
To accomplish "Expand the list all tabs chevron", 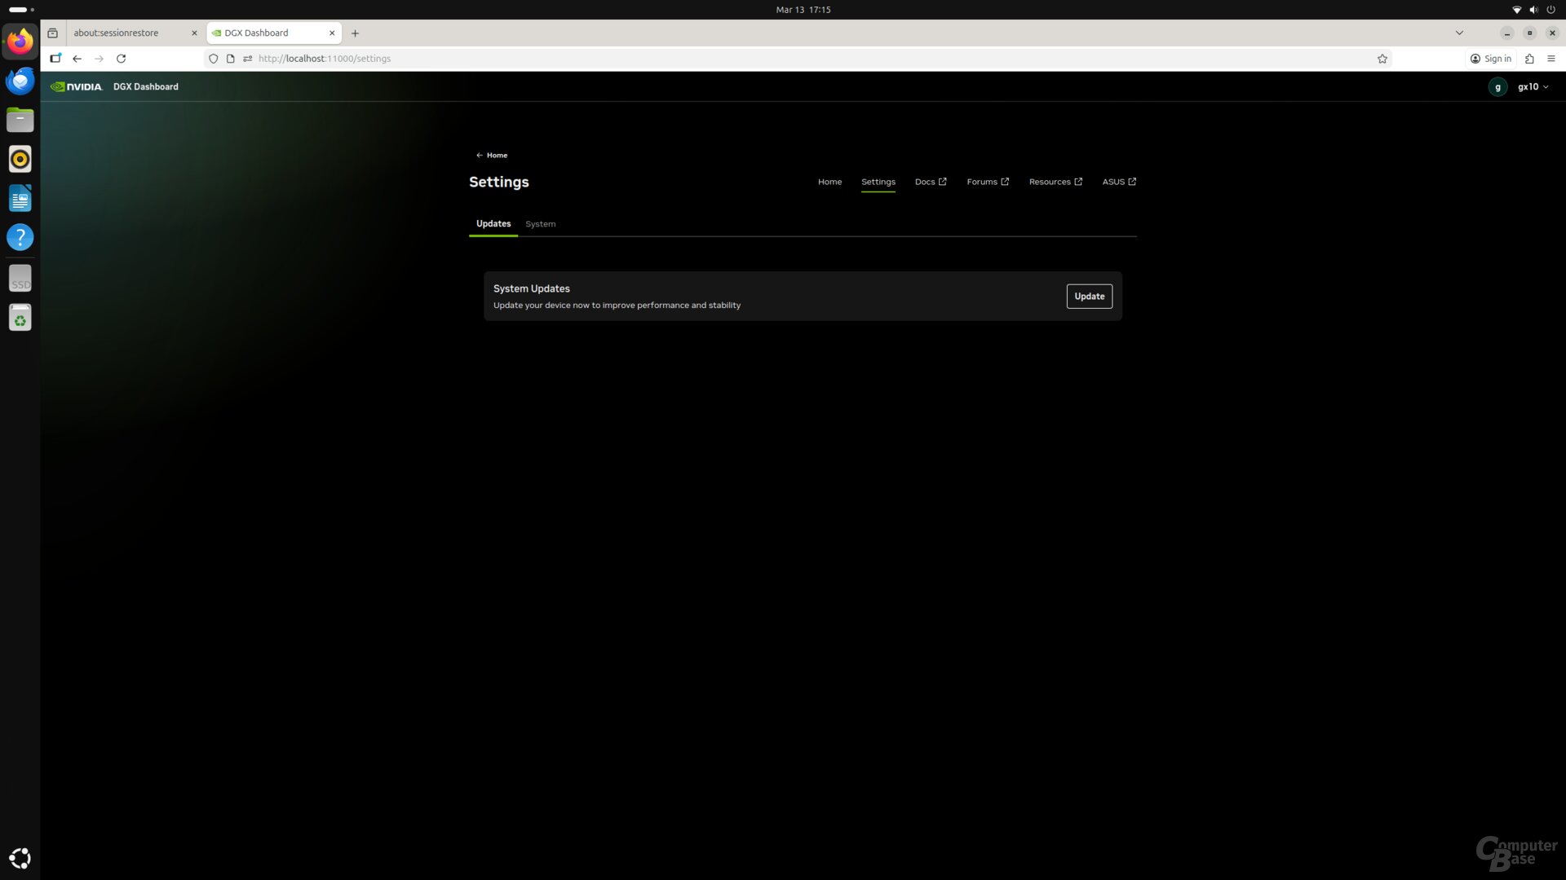I will pos(1459,33).
